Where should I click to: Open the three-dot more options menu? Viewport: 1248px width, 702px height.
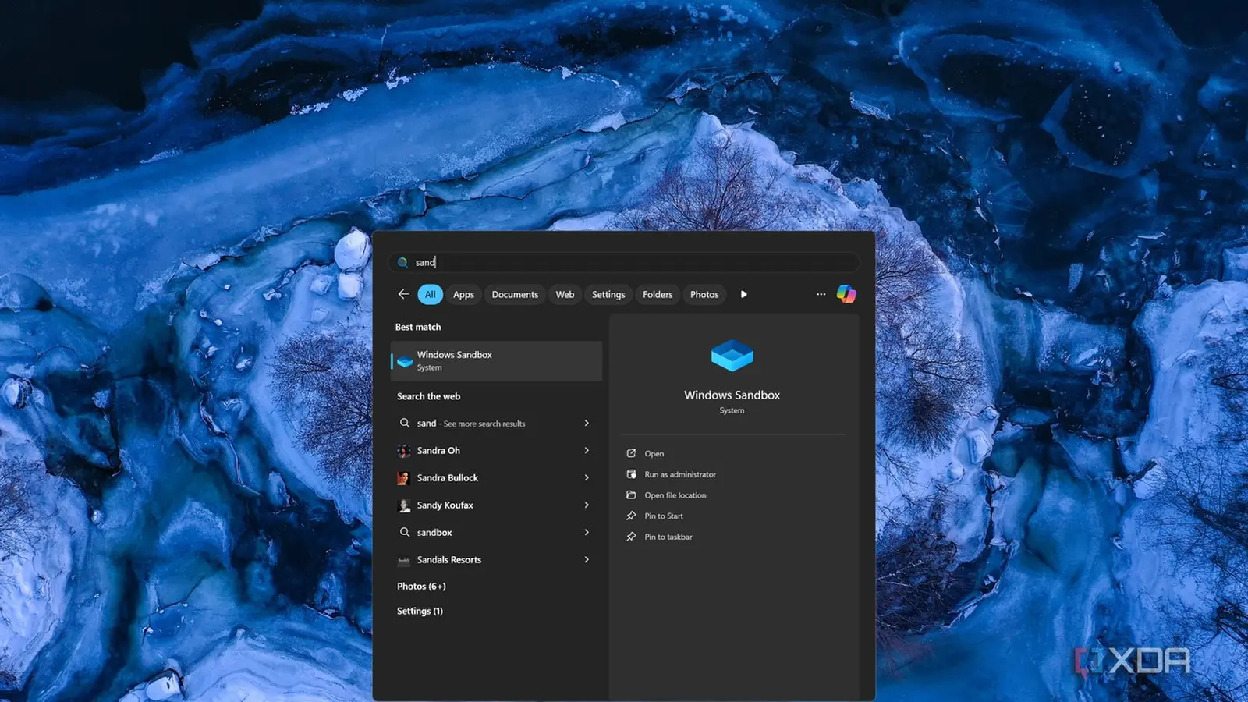[821, 294]
